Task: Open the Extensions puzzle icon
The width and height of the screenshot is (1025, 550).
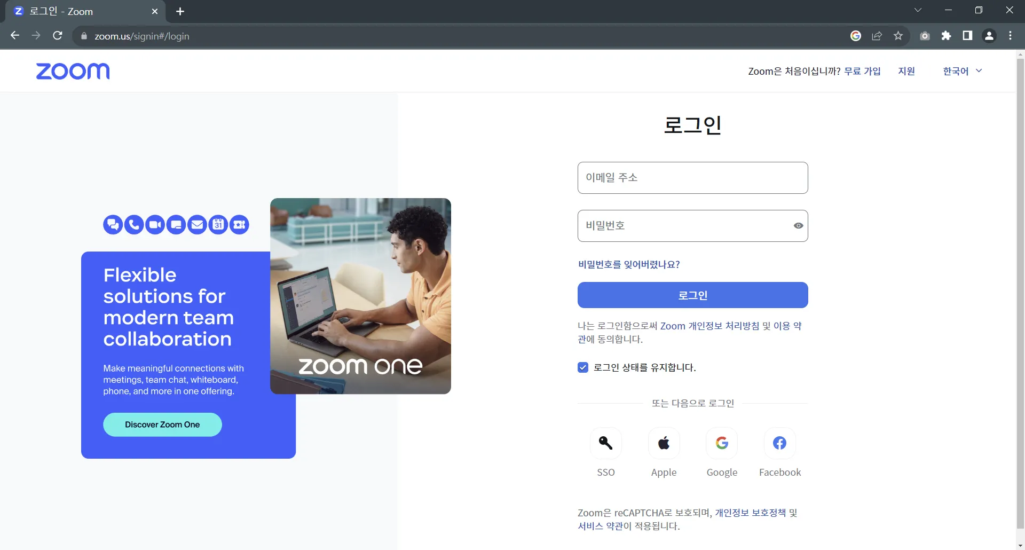Action: click(947, 36)
